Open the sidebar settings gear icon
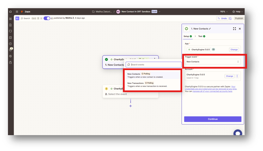 (x=10, y=56)
